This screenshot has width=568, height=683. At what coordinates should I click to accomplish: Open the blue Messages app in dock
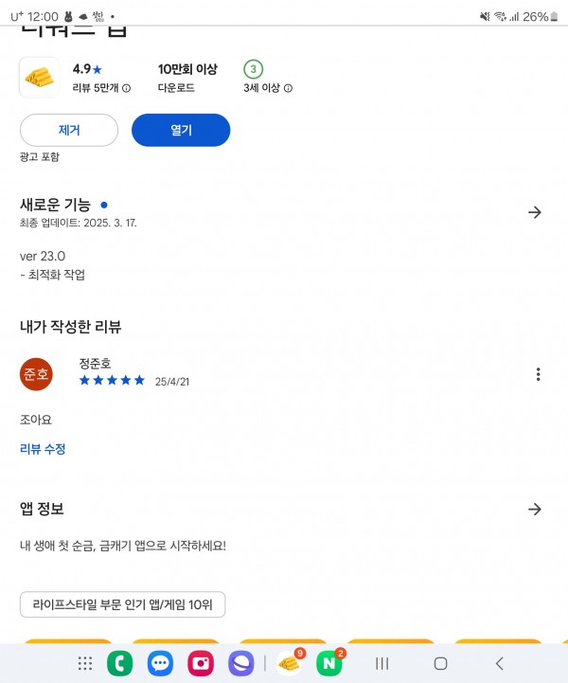pyautogui.click(x=160, y=663)
